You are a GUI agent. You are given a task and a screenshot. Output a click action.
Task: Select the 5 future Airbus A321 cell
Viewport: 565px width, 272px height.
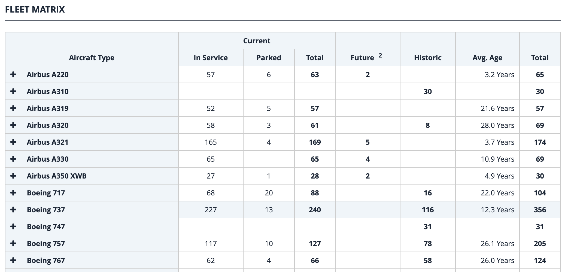pyautogui.click(x=367, y=142)
